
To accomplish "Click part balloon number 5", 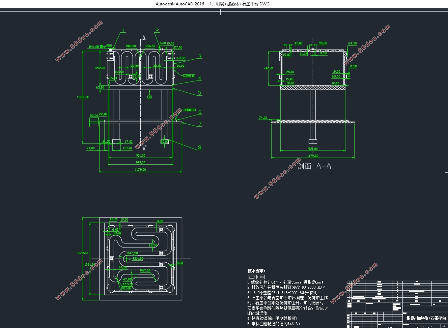I will [x=200, y=93].
